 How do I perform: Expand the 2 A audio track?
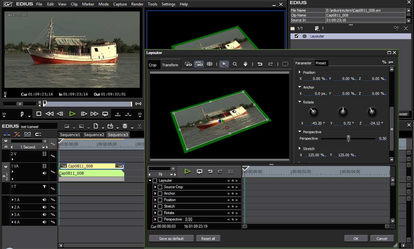[13, 207]
